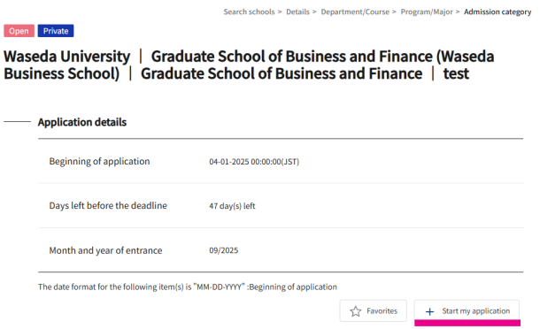Click the MM-DD-YYYY date format note

click(x=188, y=287)
